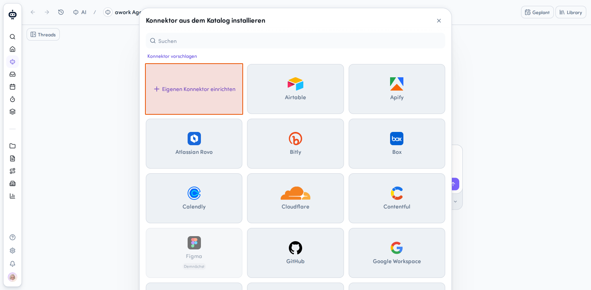Close the connector catalog dialog
The image size is (591, 290).
click(x=439, y=21)
